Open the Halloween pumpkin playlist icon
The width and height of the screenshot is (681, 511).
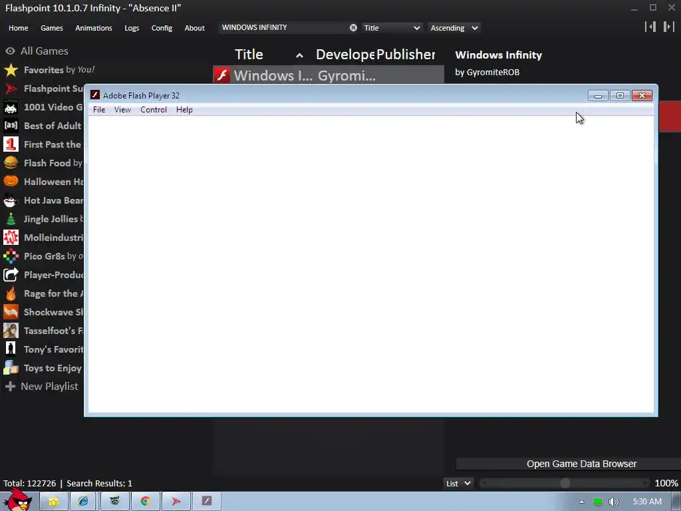tap(11, 182)
